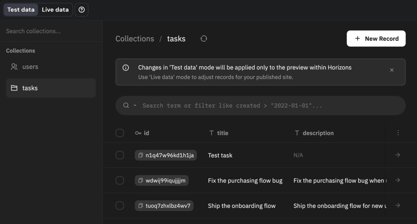Click the Collections sidebar heading

click(20, 51)
